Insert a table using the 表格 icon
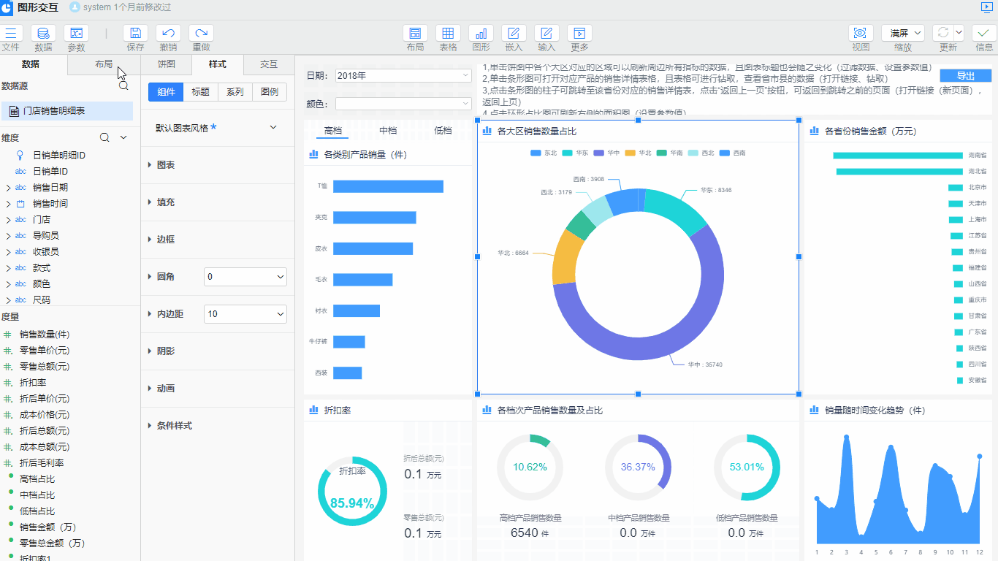The height and width of the screenshot is (561, 998). (x=448, y=34)
